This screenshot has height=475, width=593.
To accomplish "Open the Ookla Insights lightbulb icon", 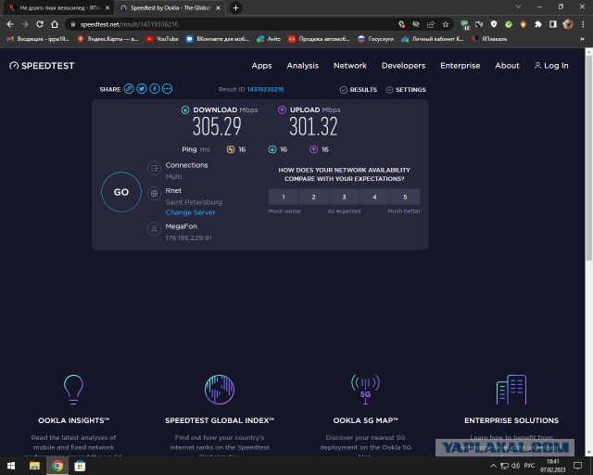I will (x=74, y=390).
